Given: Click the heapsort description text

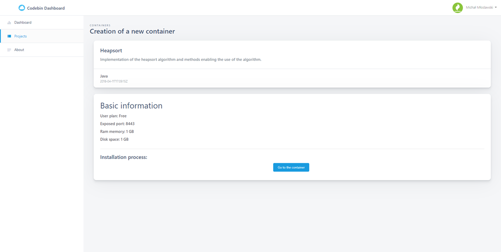Looking at the screenshot, I should pyautogui.click(x=180, y=59).
